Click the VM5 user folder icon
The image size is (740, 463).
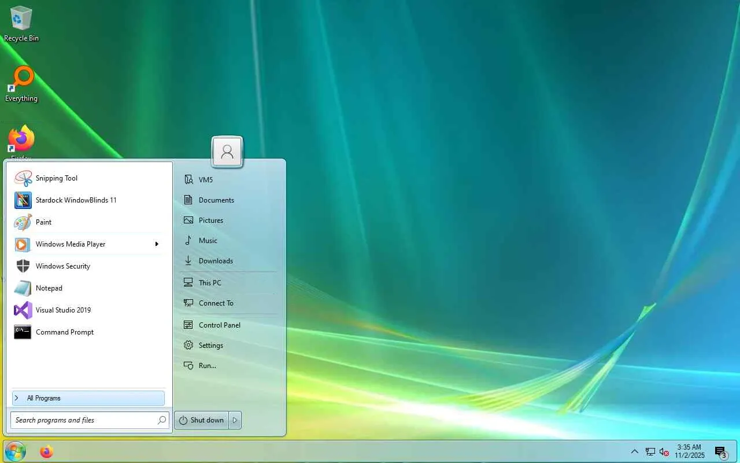(188, 180)
